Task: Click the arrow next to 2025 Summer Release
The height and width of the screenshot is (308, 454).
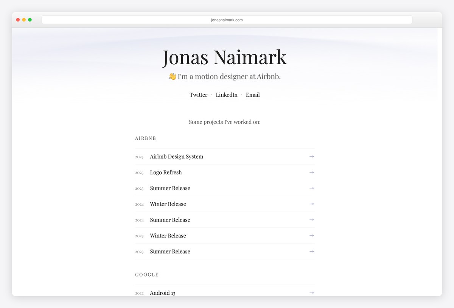Action: 312,188
